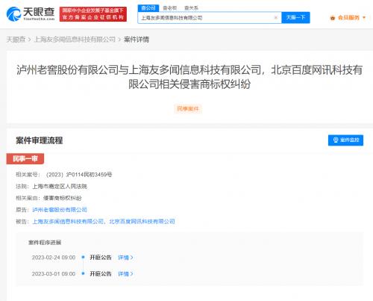Expand the 会员服务 dropdown arrow

pyautogui.click(x=364, y=18)
